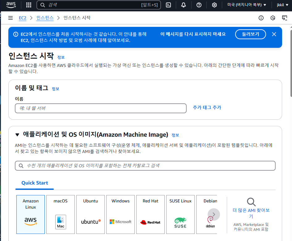This screenshot has height=241, width=292.
Task: Open the info panel icon near breadcrumb
Action: (x=261, y=18)
